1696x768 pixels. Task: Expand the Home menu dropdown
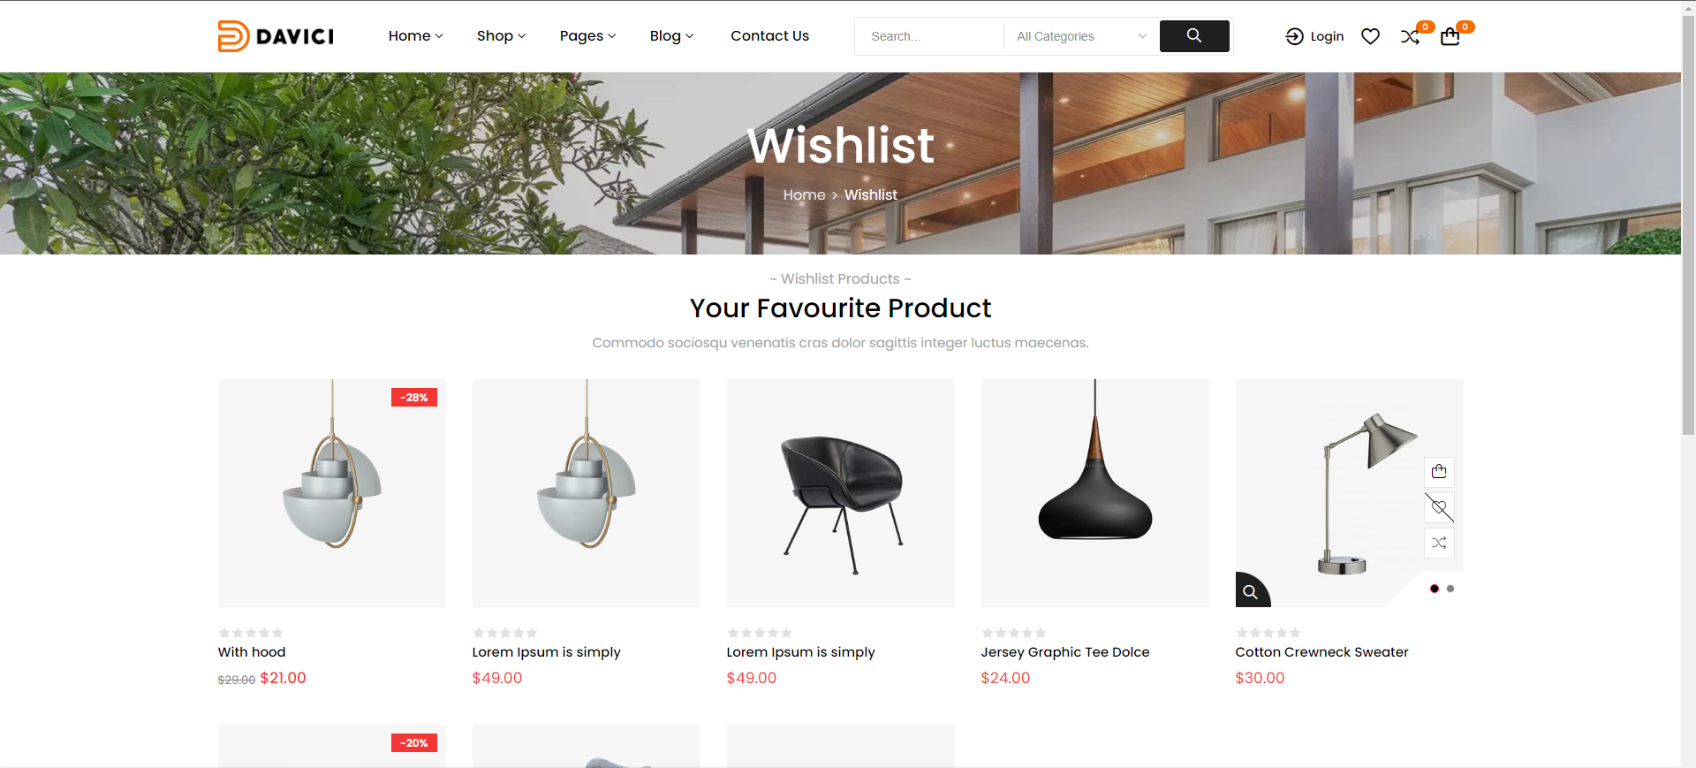415,36
